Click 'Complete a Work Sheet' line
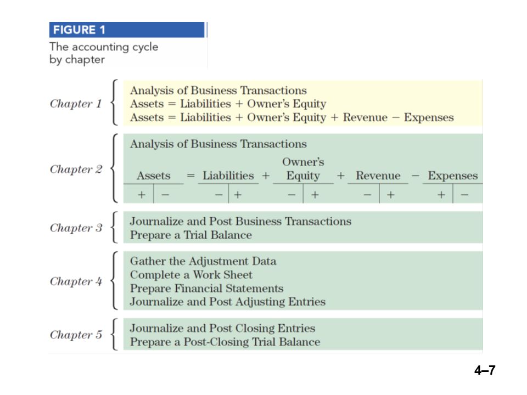 pos(191,275)
